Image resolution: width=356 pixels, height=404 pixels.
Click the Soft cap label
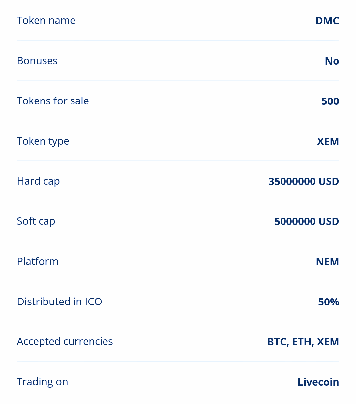pos(36,221)
